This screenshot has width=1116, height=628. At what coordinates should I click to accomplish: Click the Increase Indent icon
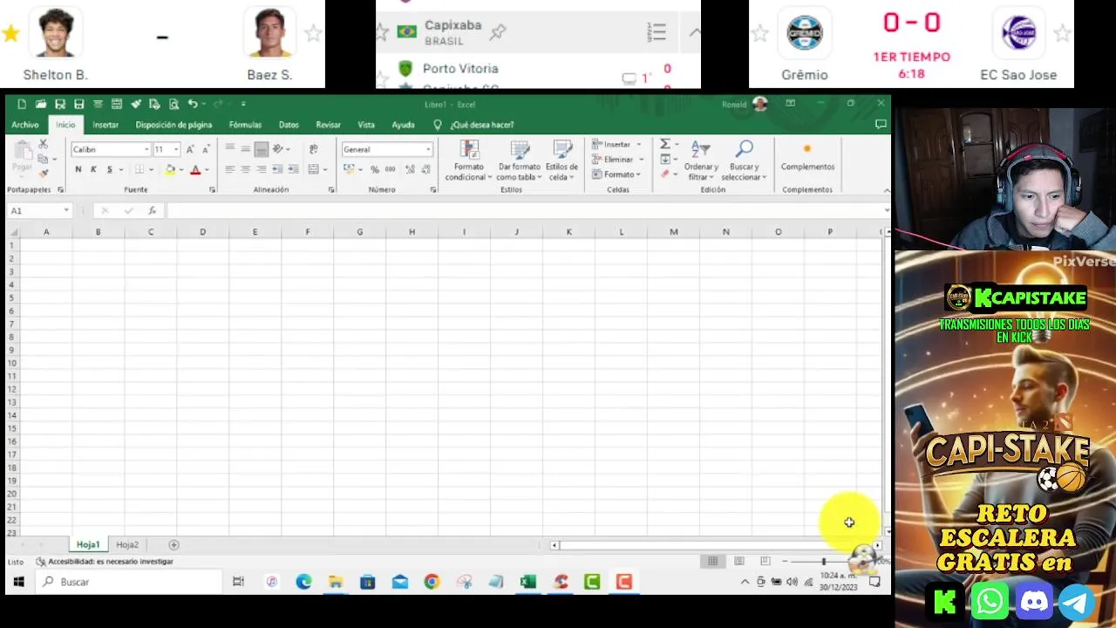pyautogui.click(x=293, y=169)
